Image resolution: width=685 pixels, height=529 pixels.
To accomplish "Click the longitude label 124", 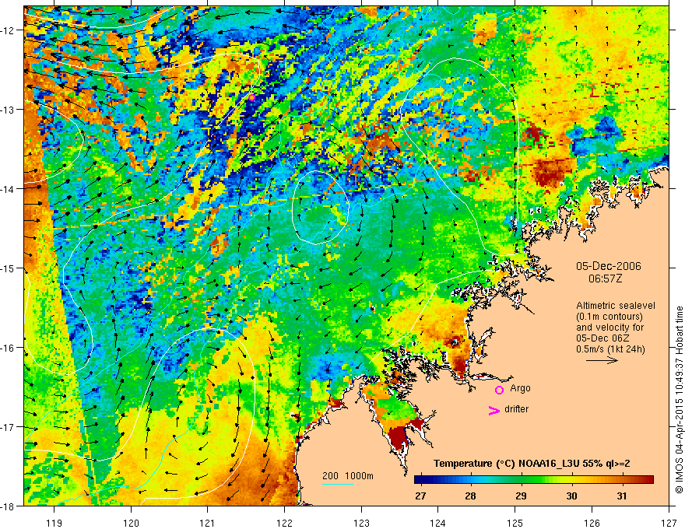I will pos(438,523).
